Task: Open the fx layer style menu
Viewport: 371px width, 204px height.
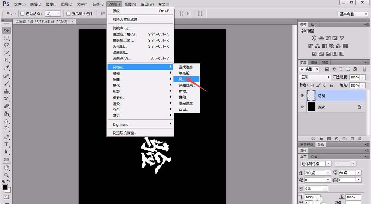Action: (x=321, y=139)
